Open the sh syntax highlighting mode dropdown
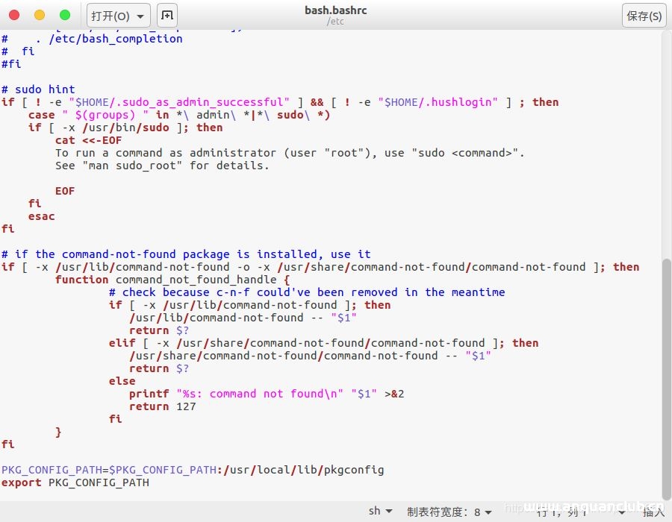 click(379, 511)
